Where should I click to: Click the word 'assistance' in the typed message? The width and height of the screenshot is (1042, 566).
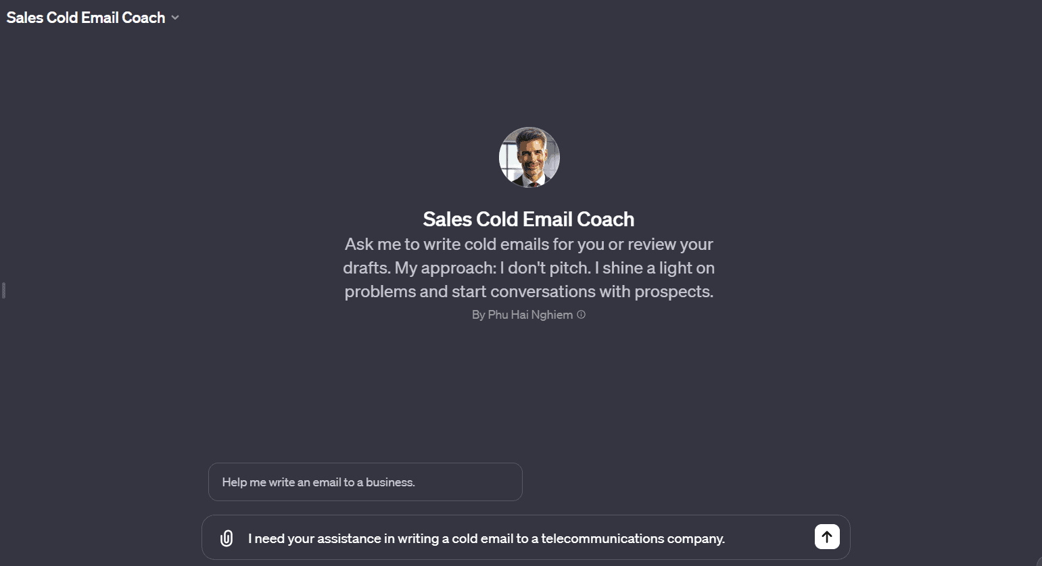pos(349,539)
